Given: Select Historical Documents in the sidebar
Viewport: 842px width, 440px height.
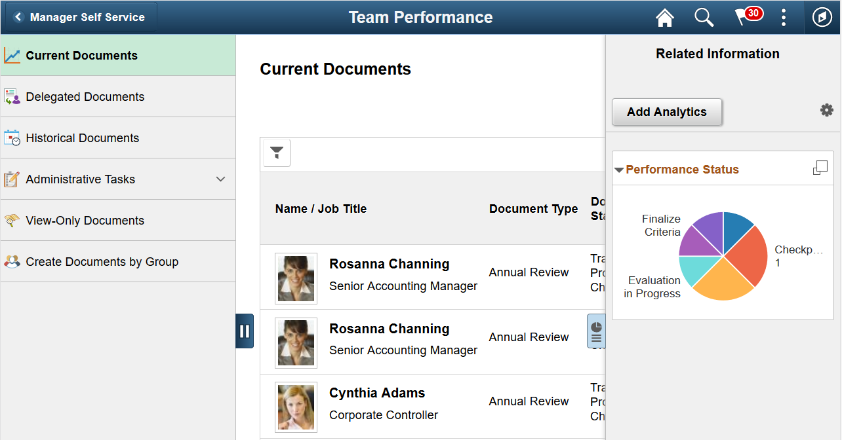Looking at the screenshot, I should coord(118,138).
